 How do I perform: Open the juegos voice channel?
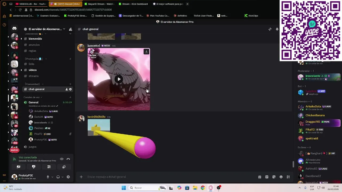[48, 147]
